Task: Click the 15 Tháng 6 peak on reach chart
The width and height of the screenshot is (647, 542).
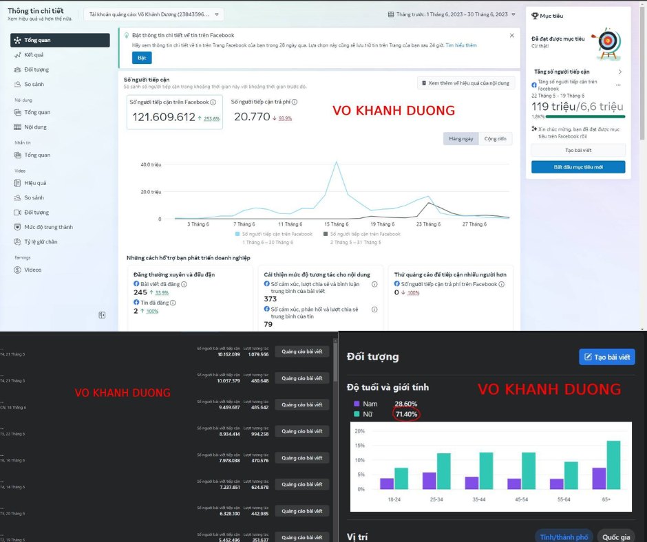Action: 337,162
